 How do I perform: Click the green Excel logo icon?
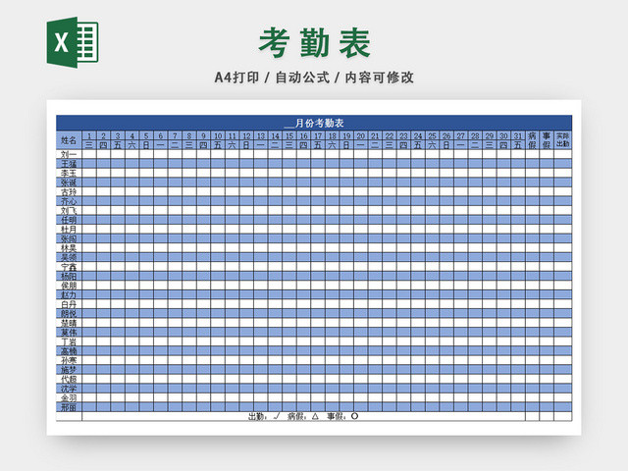click(x=73, y=42)
